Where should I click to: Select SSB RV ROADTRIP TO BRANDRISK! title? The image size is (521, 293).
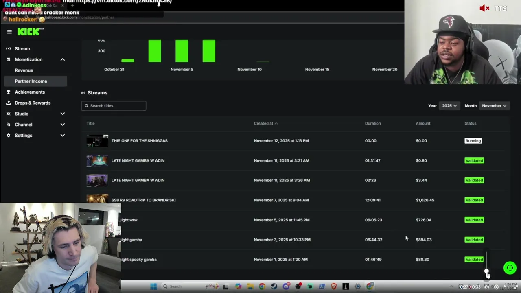pos(144,200)
